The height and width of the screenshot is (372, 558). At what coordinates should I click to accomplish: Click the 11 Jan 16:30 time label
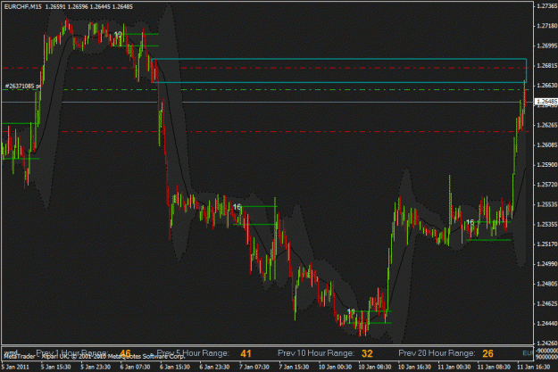pyautogui.click(x=534, y=367)
